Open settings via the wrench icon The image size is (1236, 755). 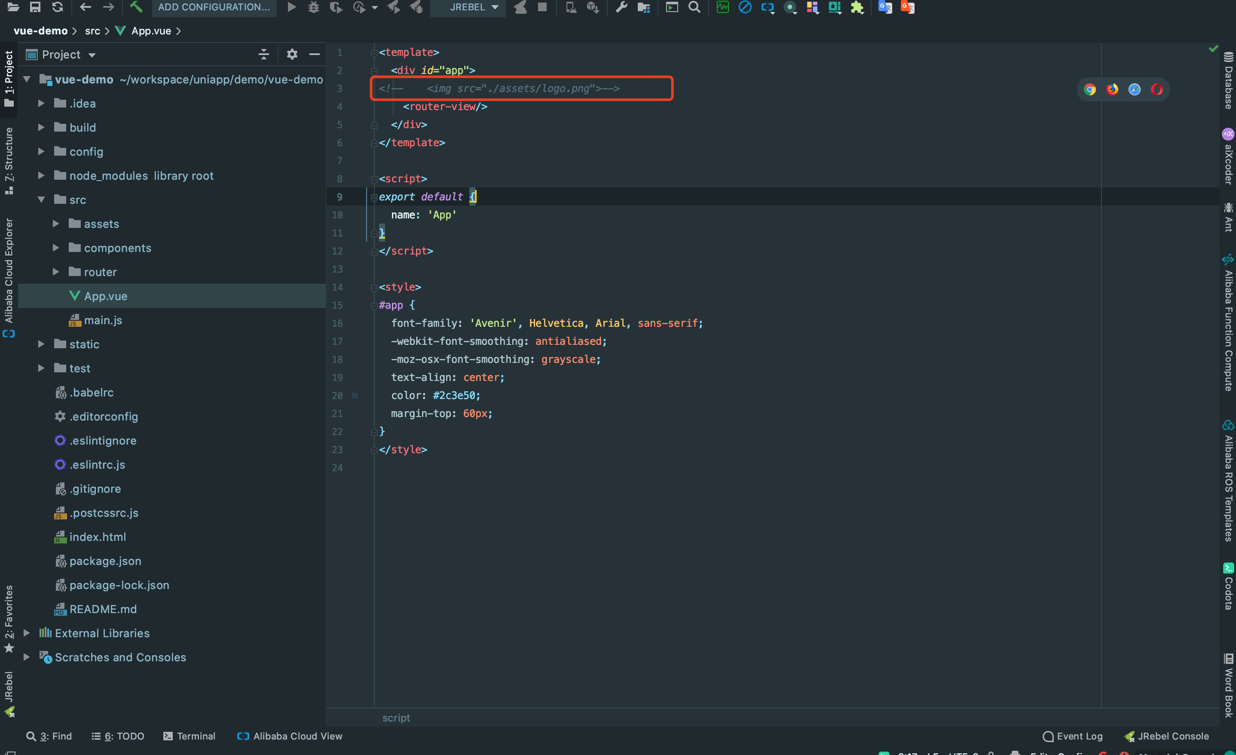[621, 7]
